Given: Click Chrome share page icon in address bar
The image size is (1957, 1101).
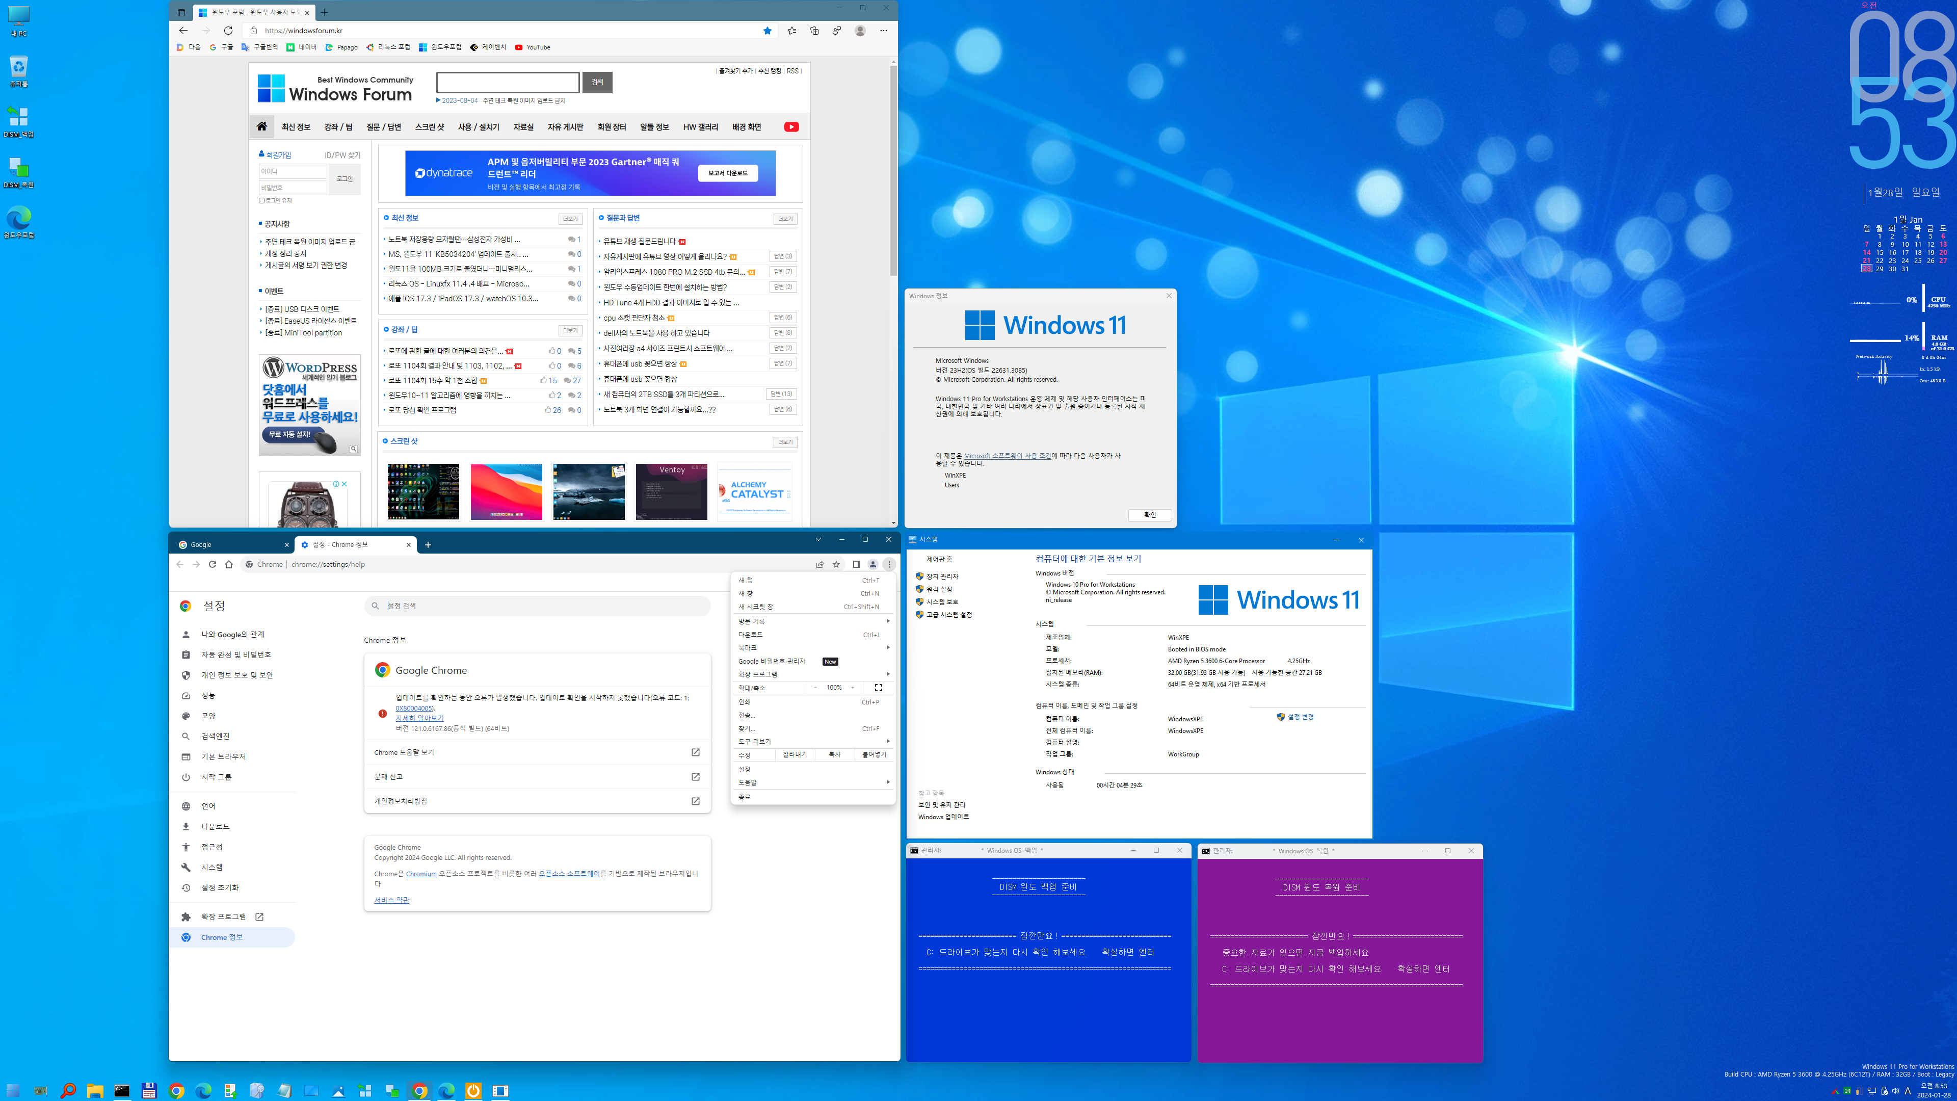Looking at the screenshot, I should 819,564.
